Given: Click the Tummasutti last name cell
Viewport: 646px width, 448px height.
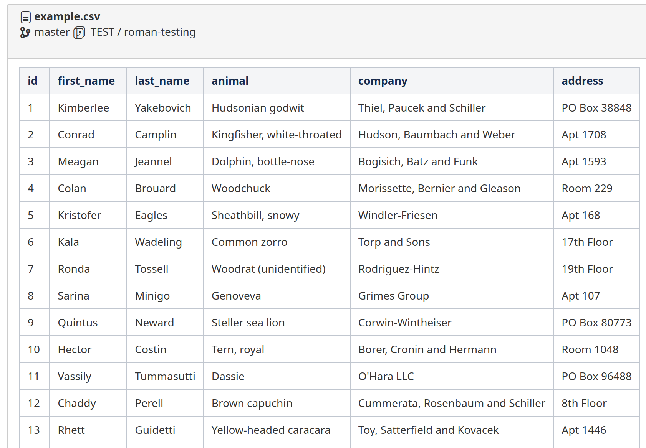Looking at the screenshot, I should [x=165, y=376].
